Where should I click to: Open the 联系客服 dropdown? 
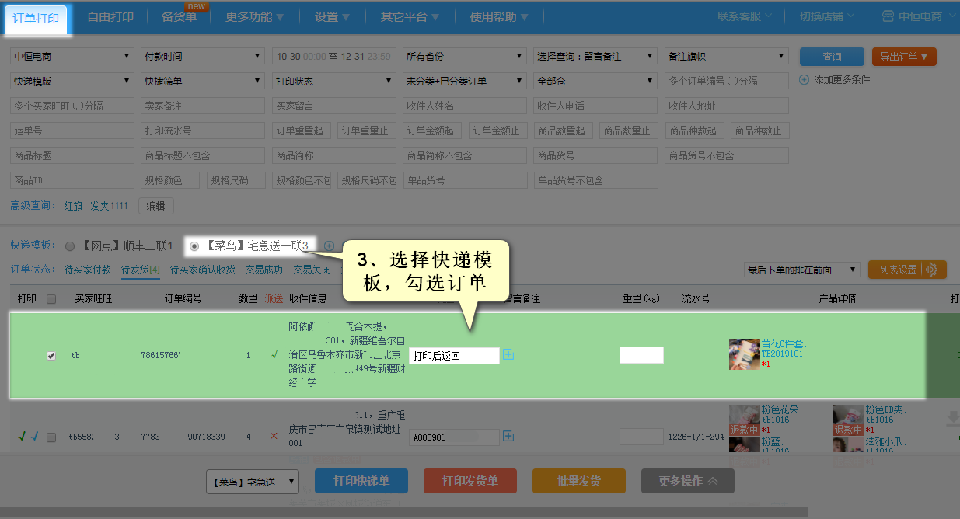744,16
